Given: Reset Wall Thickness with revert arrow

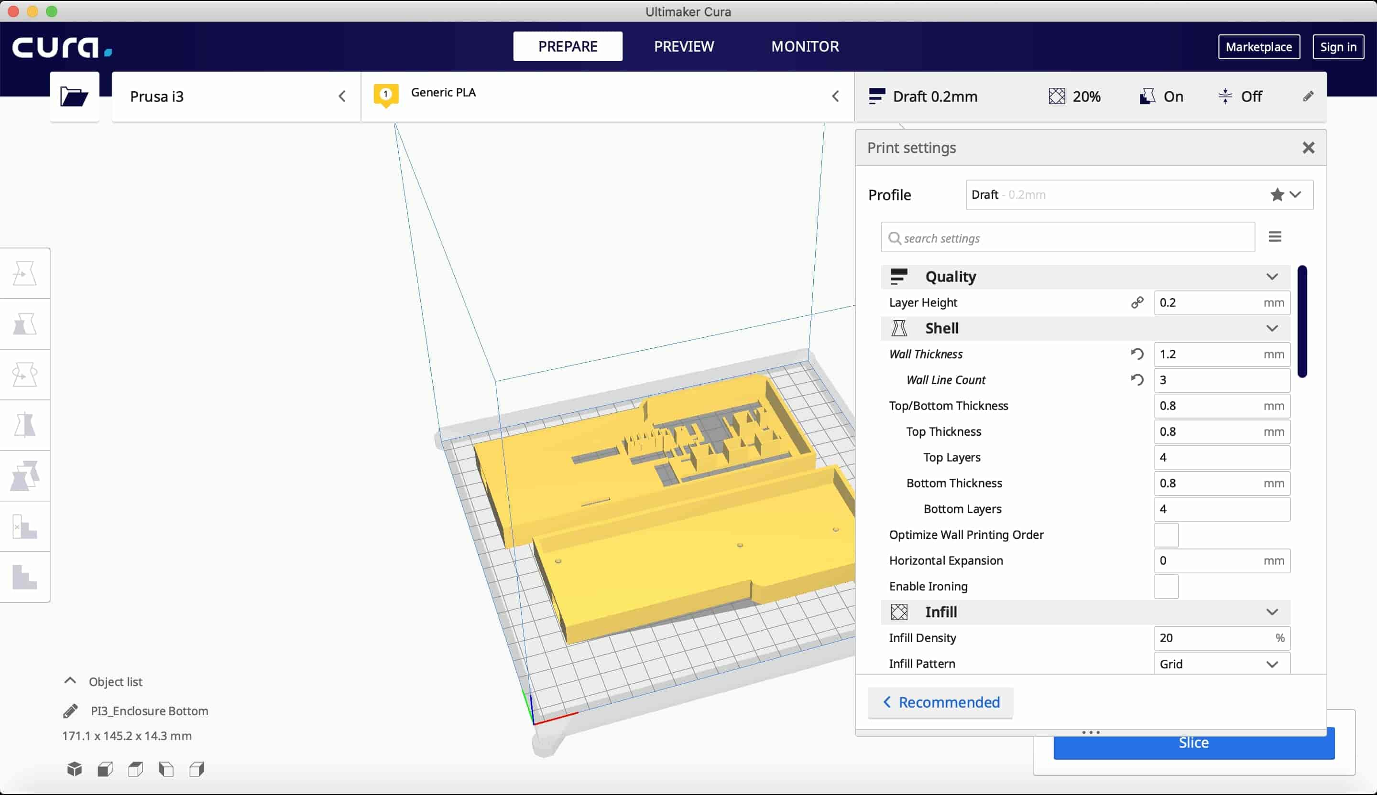Looking at the screenshot, I should point(1137,355).
